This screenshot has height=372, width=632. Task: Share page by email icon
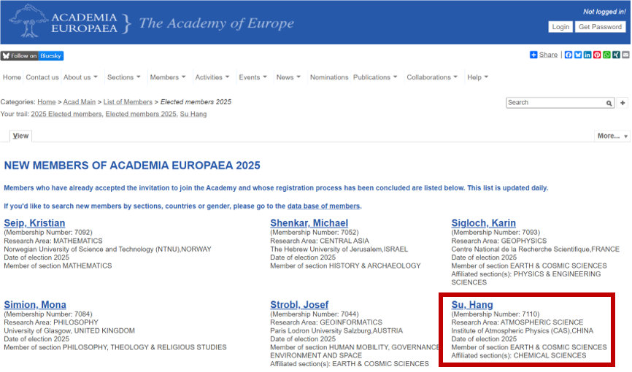tap(624, 55)
